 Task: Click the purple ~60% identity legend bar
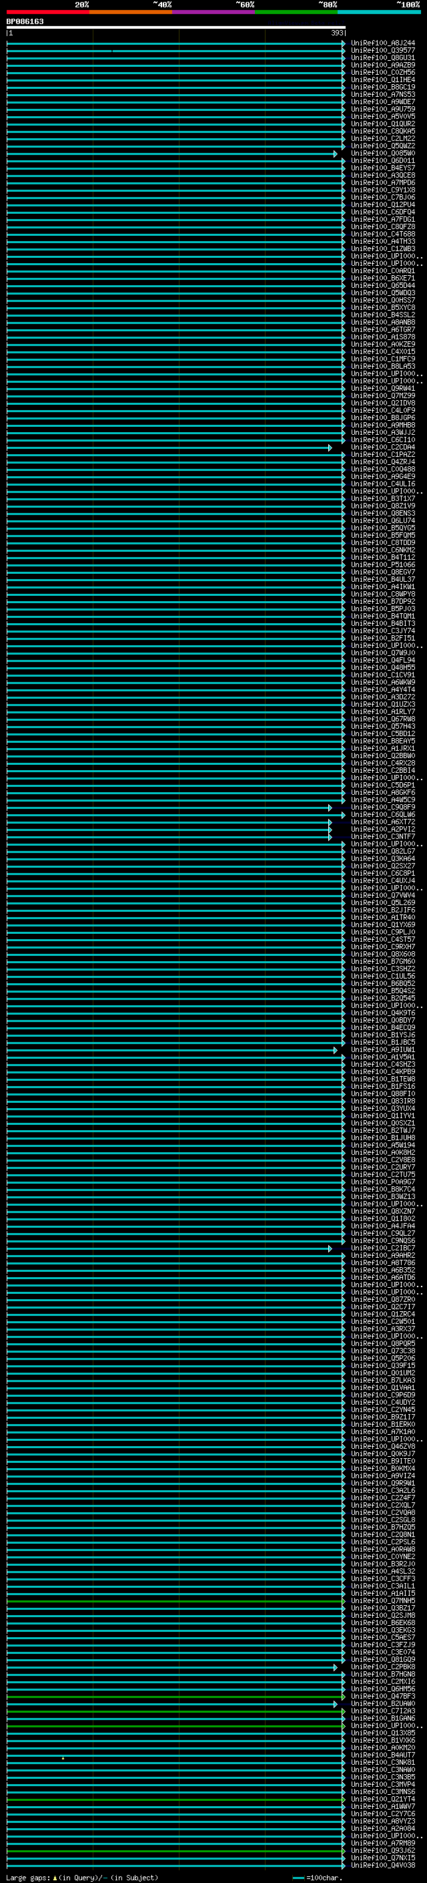(214, 12)
